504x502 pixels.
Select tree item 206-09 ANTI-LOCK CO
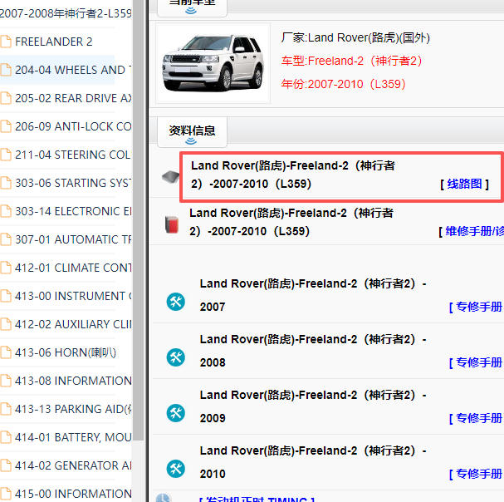pyautogui.click(x=73, y=126)
